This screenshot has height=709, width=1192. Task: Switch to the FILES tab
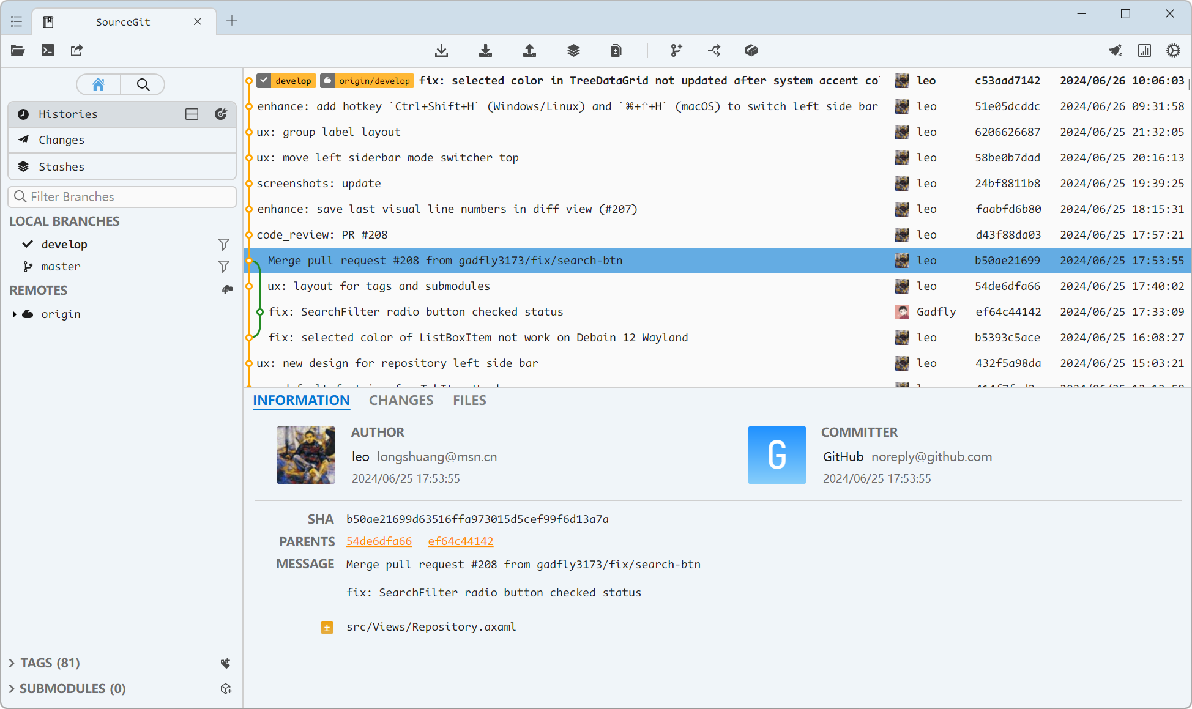click(x=469, y=400)
